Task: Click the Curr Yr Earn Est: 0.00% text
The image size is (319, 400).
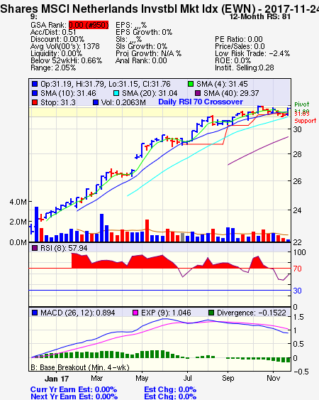Action: pos(74,390)
